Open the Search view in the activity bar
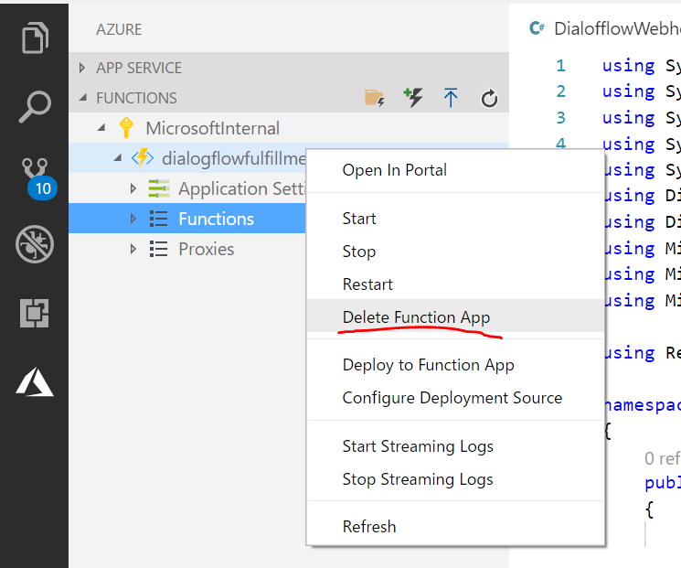The height and width of the screenshot is (568, 681). [35, 106]
